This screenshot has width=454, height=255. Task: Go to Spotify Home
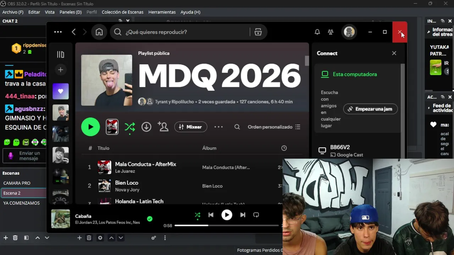pos(99,32)
